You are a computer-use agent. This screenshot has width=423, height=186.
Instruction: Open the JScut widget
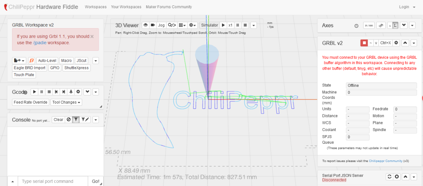81,60
